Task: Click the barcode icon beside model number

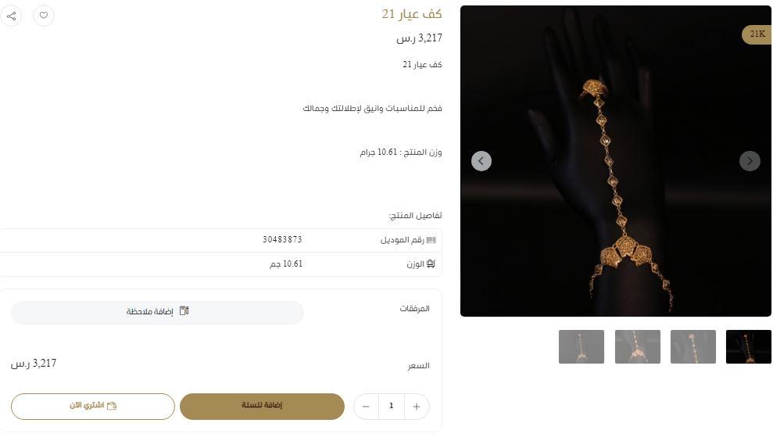Action: coord(431,240)
